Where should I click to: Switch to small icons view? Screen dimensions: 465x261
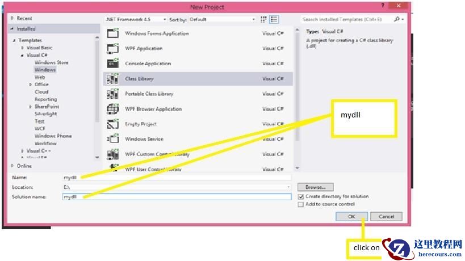point(263,19)
